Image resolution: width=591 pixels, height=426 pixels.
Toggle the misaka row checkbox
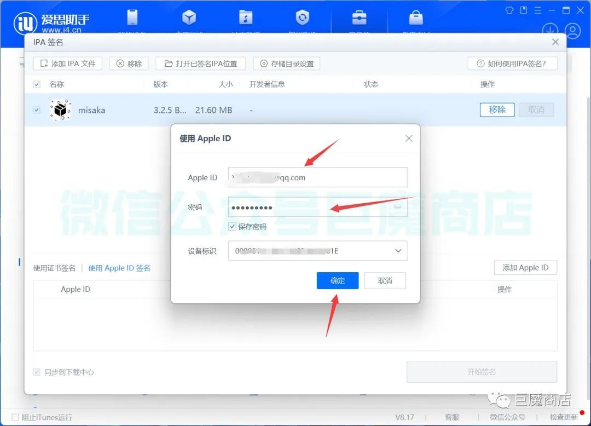pos(37,110)
